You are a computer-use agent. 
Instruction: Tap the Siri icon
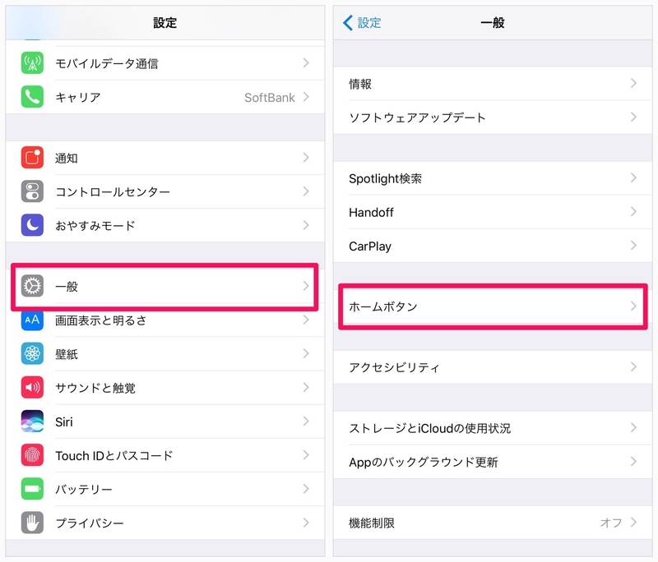coord(32,421)
